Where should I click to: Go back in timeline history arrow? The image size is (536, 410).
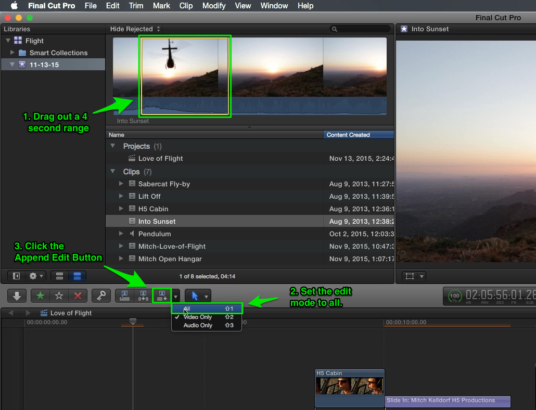(x=10, y=313)
